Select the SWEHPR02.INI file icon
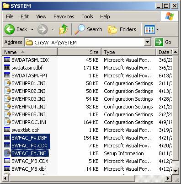This screenshot has height=184, width=181. (x=7, y=91)
